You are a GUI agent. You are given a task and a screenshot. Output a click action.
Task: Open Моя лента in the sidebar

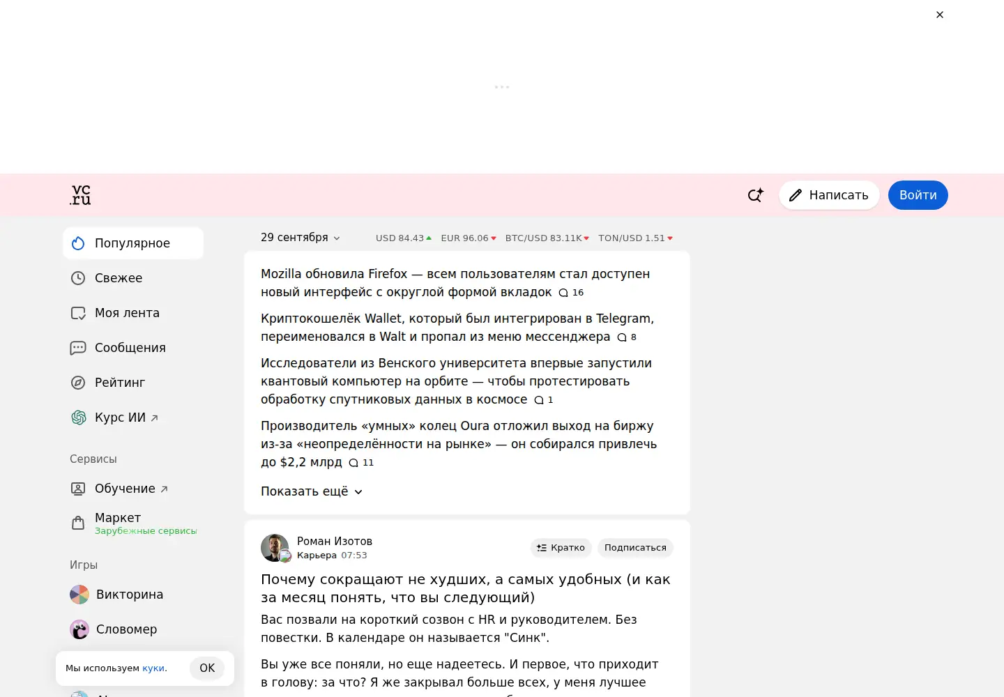pyautogui.click(x=133, y=313)
